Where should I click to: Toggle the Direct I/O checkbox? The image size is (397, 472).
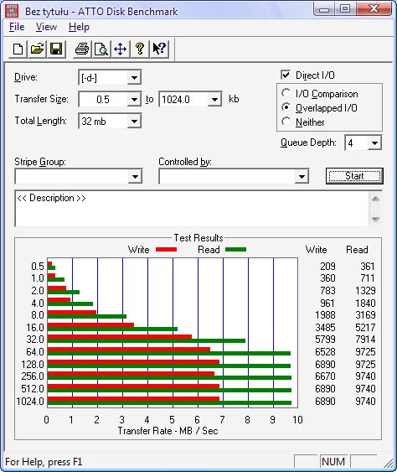tap(286, 75)
